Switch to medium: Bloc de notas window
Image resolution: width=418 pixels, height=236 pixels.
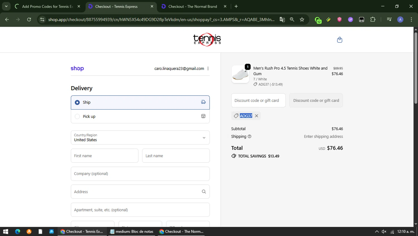[x=132, y=232]
